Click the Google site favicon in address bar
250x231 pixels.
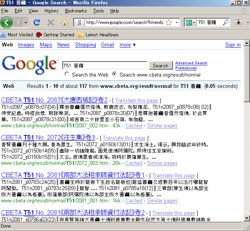(79, 22)
